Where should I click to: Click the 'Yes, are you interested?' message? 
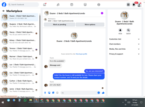(x=94, y=71)
